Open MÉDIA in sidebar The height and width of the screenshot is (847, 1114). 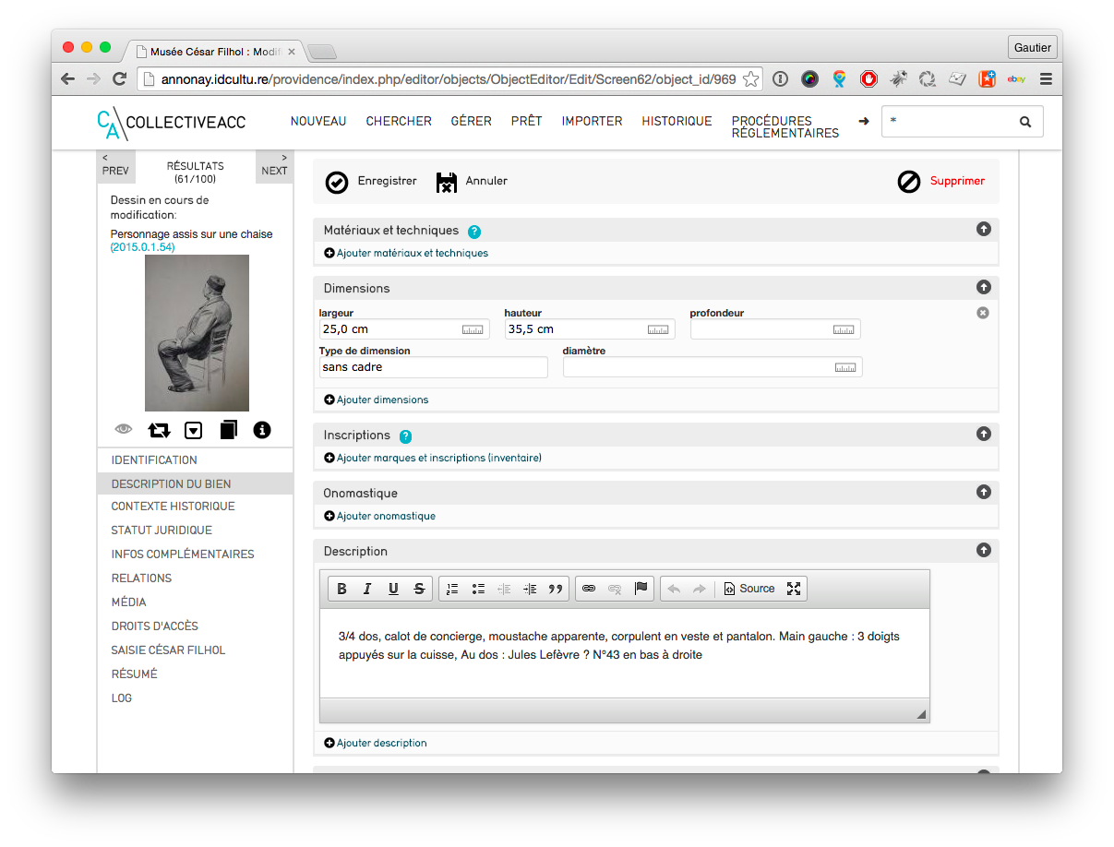tap(128, 602)
